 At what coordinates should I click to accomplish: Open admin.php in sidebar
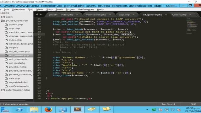(x=16, y=24)
